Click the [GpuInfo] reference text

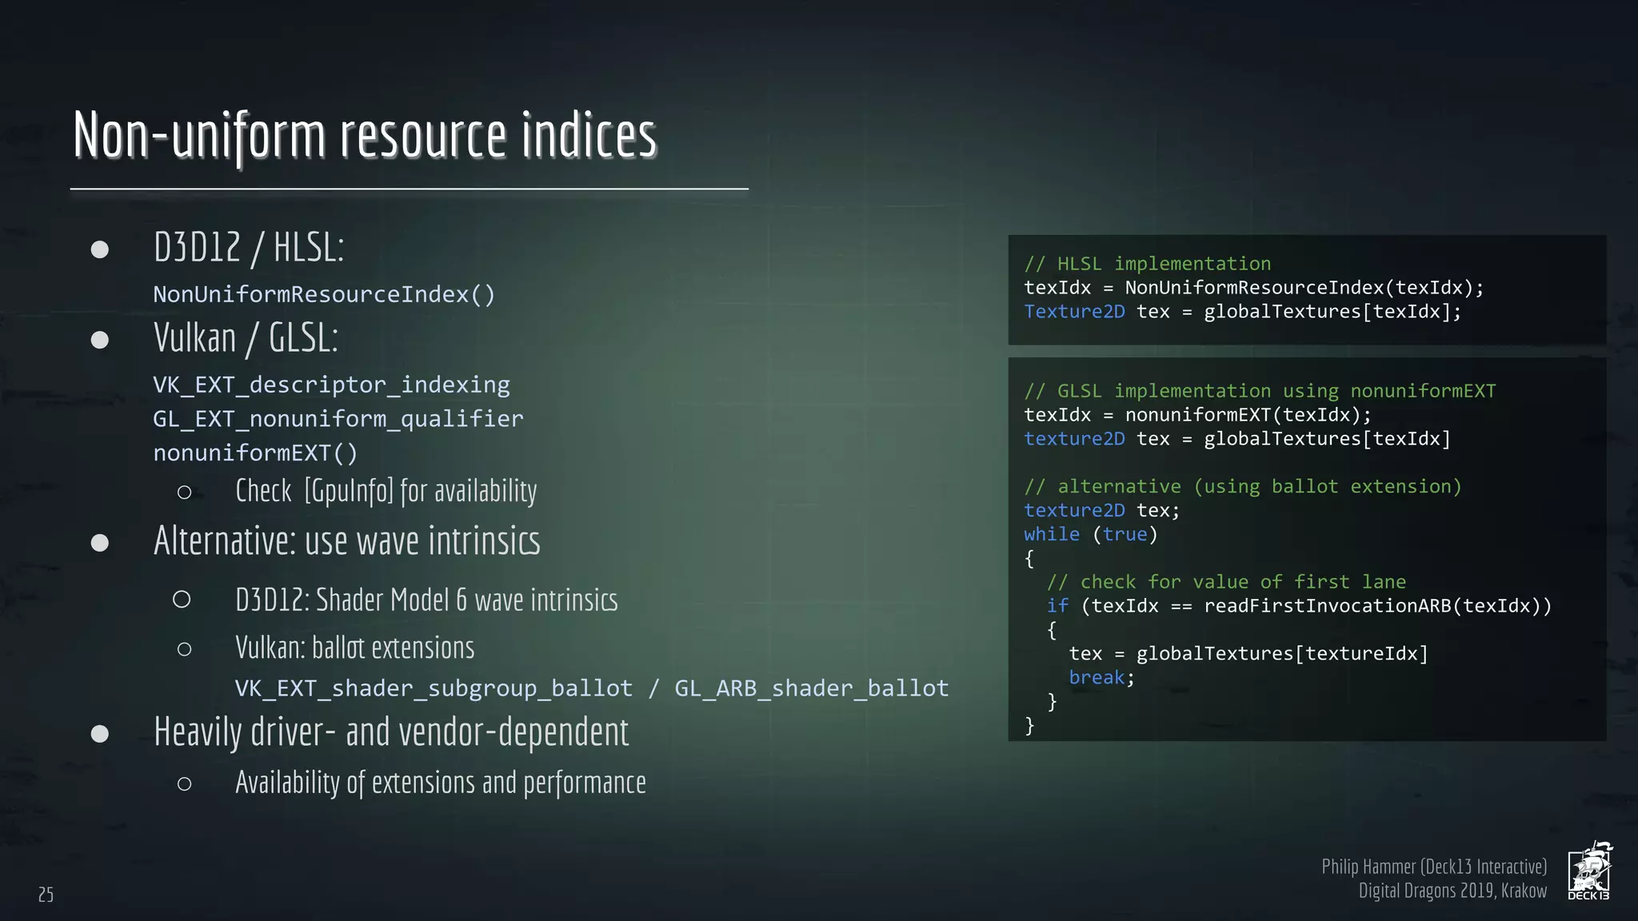[349, 491]
